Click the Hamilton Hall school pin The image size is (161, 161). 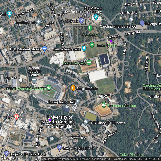(38, 22)
